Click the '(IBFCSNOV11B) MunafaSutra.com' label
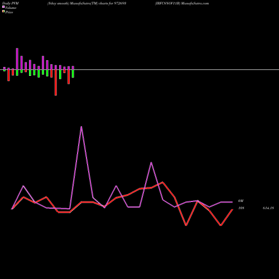This screenshot has width=279, height=279. [x=182, y=3]
